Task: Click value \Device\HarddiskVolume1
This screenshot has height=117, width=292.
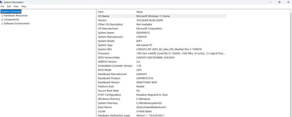Action: 151,107
